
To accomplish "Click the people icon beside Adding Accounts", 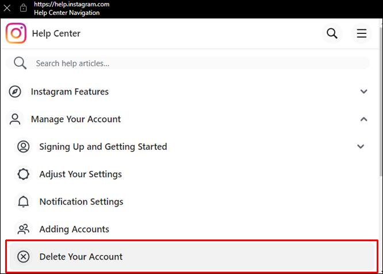I will (x=23, y=229).
